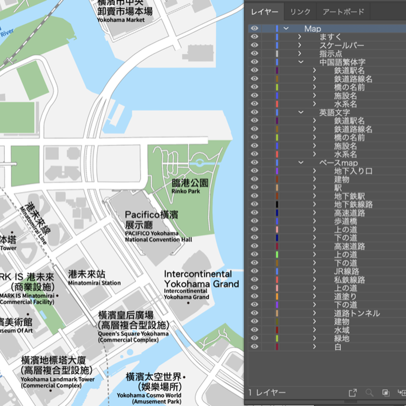Image resolution: width=406 pixels, height=406 pixels.
Task: Expand the 道路トンネル sublayer
Action: (314, 313)
